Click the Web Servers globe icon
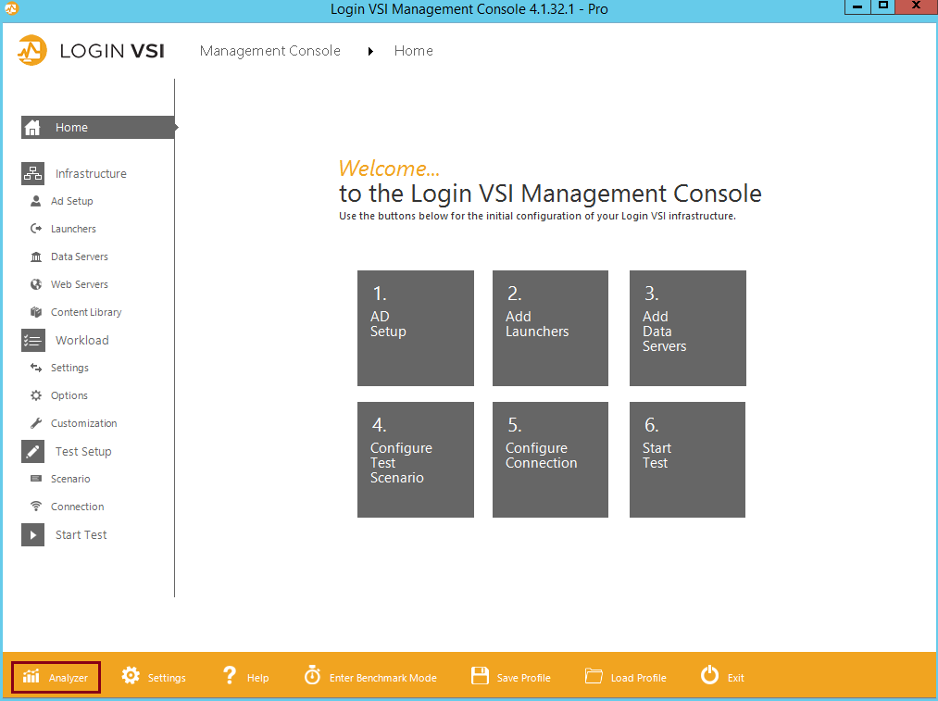 pyautogui.click(x=36, y=284)
